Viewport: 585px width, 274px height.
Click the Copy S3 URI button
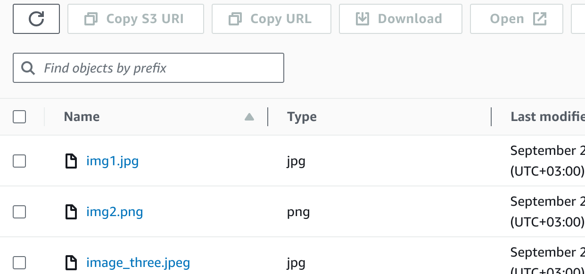(136, 19)
